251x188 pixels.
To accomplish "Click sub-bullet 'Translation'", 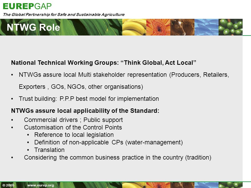I will (49, 150).
